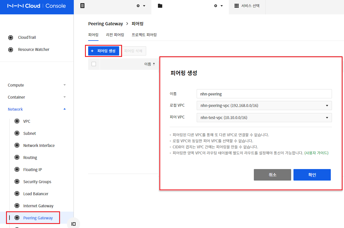The width and height of the screenshot is (344, 228).
Task: Click the 피어링 생성 button
Action: (104, 51)
